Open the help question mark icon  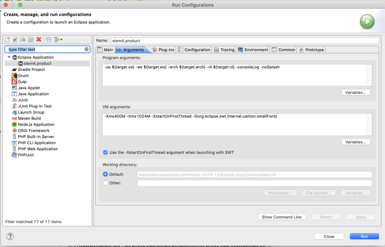click(x=10, y=236)
